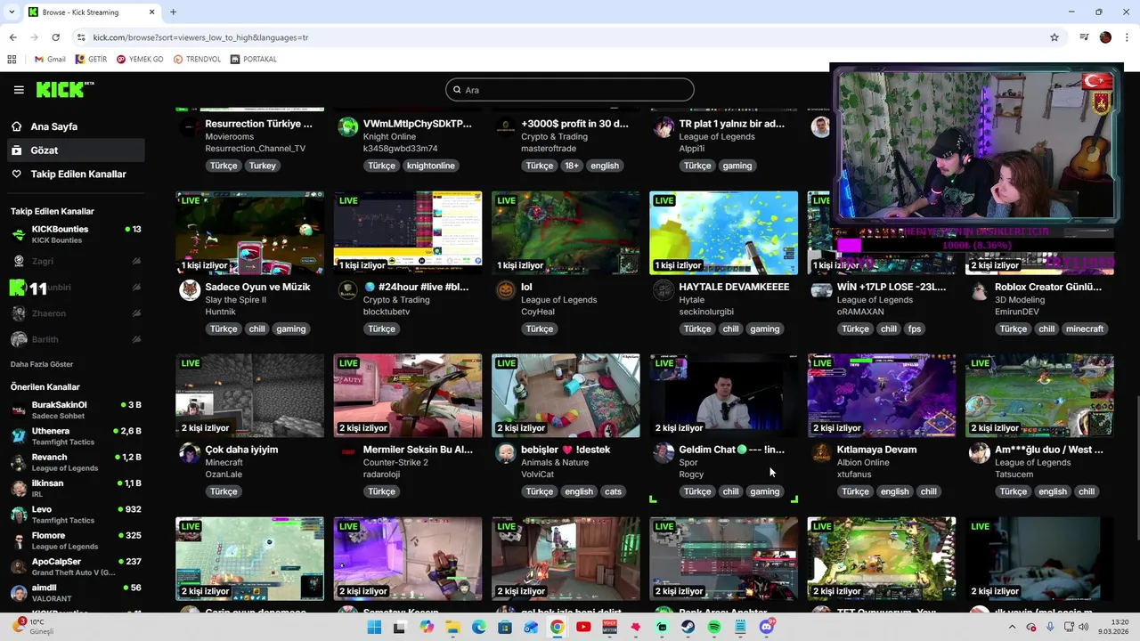
Task: Open CoyHeal pumpkin avatar
Action: click(x=506, y=290)
